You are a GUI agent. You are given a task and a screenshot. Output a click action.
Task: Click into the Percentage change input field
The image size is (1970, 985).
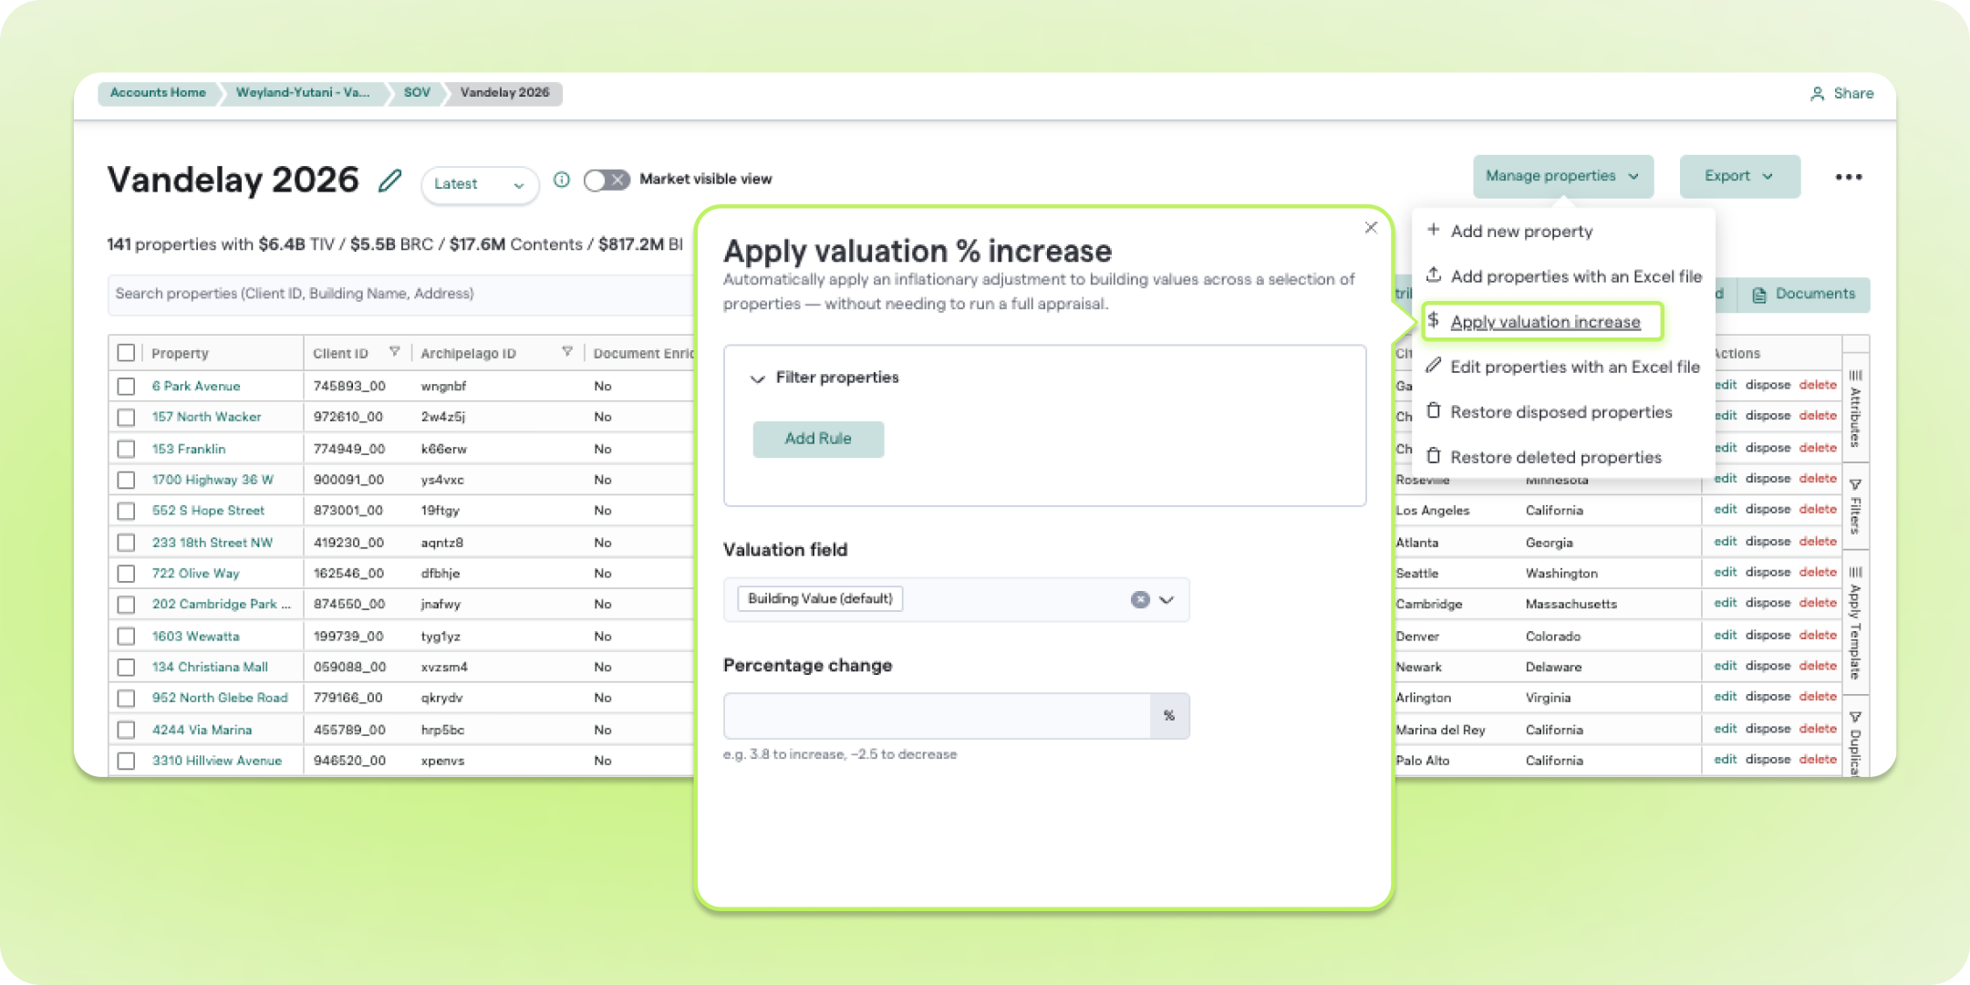[x=938, y=716]
